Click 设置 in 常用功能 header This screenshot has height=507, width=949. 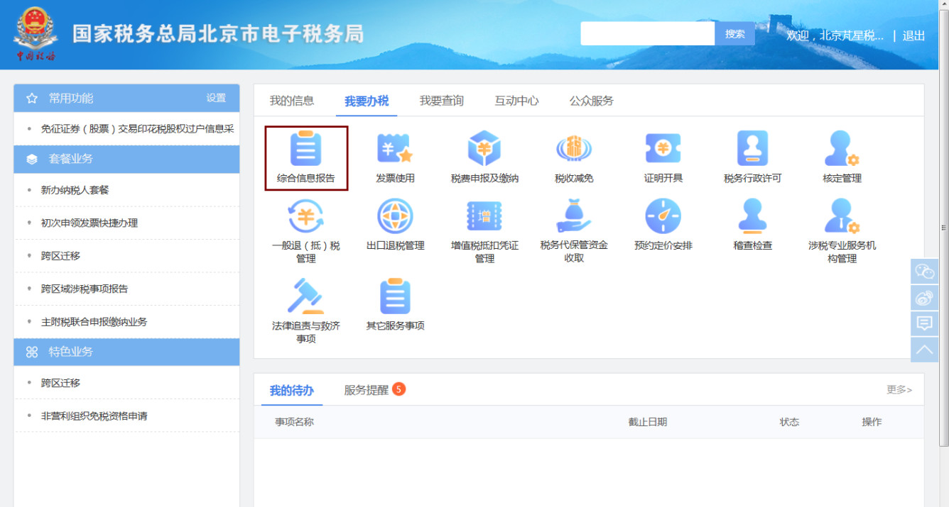(216, 98)
